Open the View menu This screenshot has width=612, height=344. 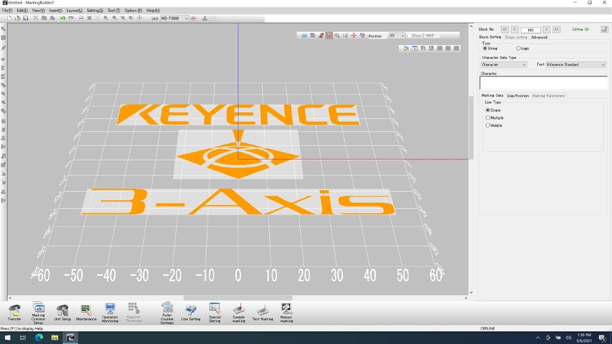click(38, 10)
